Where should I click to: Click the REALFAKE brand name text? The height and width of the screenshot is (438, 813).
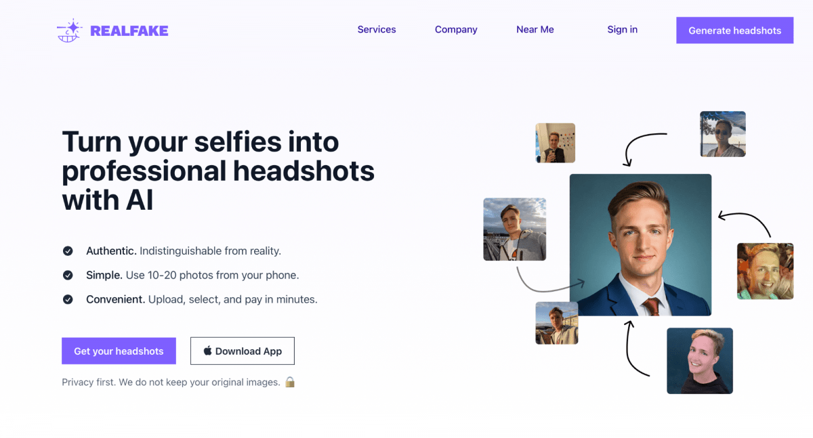[x=129, y=30]
